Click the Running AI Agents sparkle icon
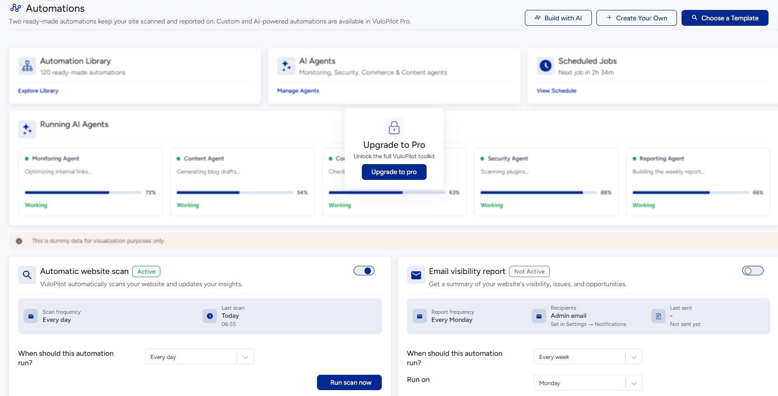 27,129
